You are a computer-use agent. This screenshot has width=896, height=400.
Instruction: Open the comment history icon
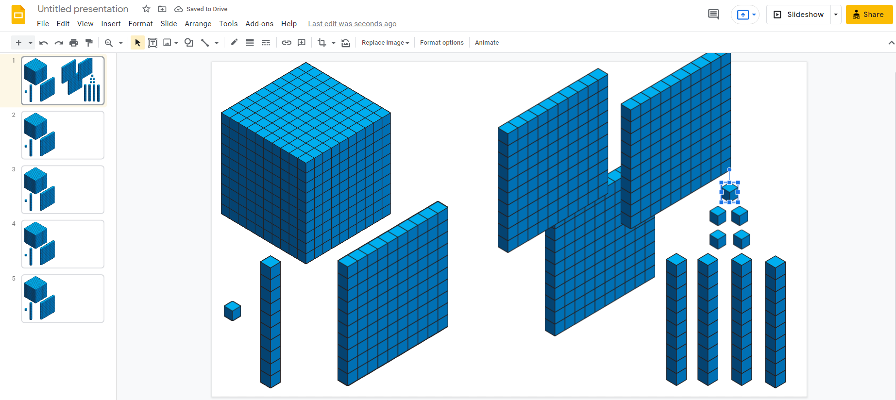713,15
